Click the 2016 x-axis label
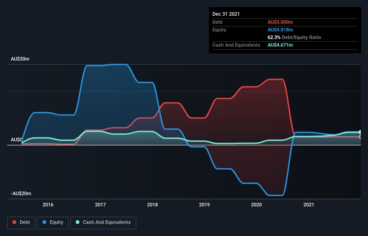Screen dimensions: 368x236 pos(48,205)
